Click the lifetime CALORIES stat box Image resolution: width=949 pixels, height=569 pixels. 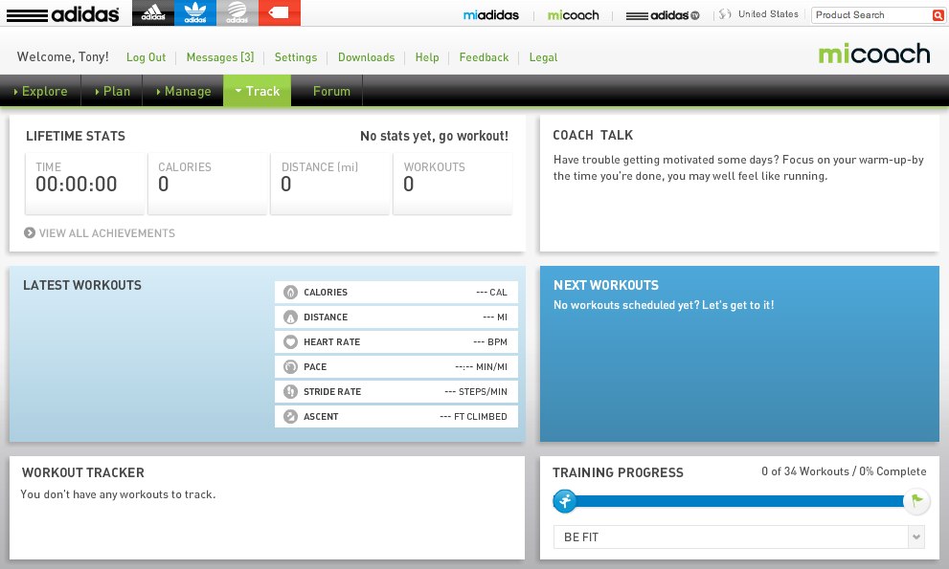208,184
